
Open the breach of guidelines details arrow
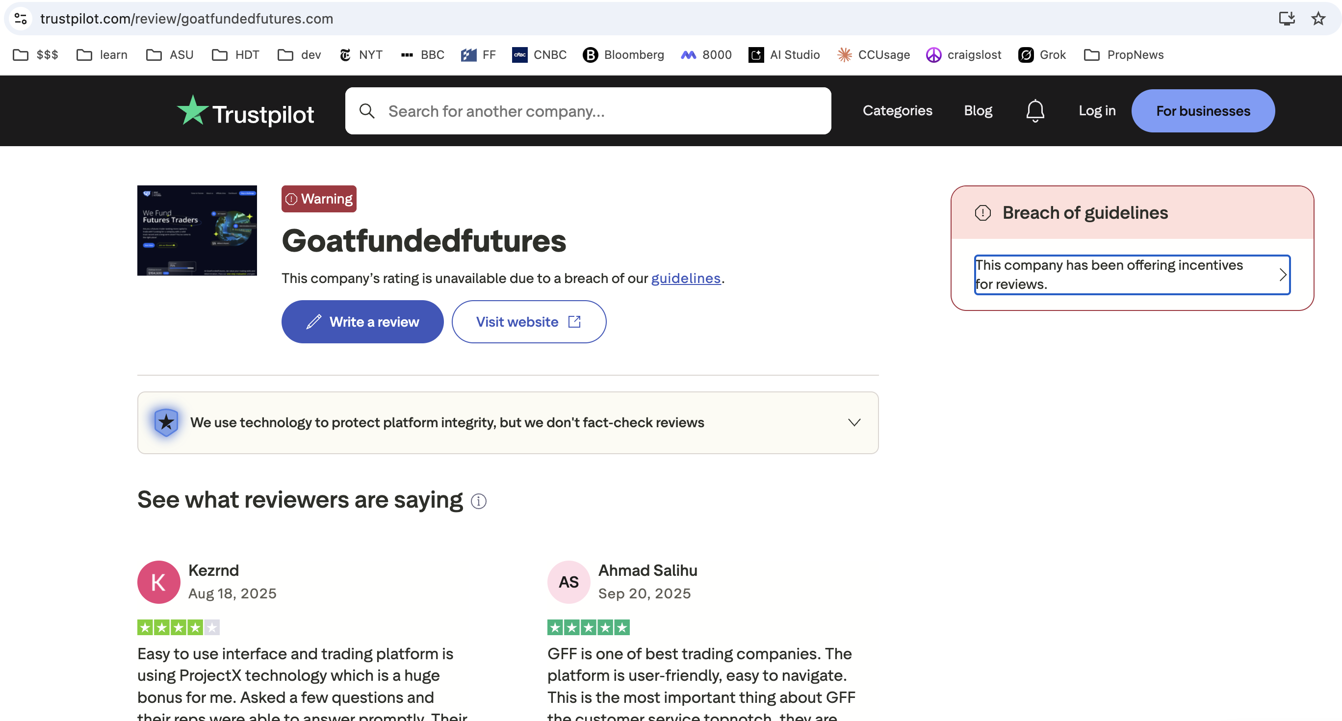[x=1283, y=275]
